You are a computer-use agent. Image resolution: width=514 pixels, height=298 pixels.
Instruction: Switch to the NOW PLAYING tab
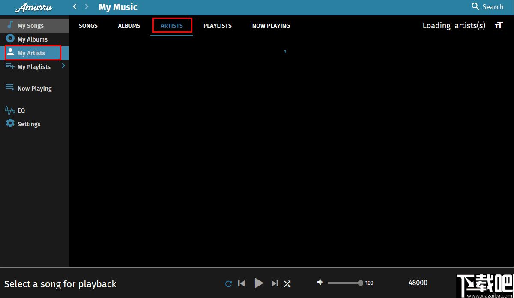coord(271,26)
